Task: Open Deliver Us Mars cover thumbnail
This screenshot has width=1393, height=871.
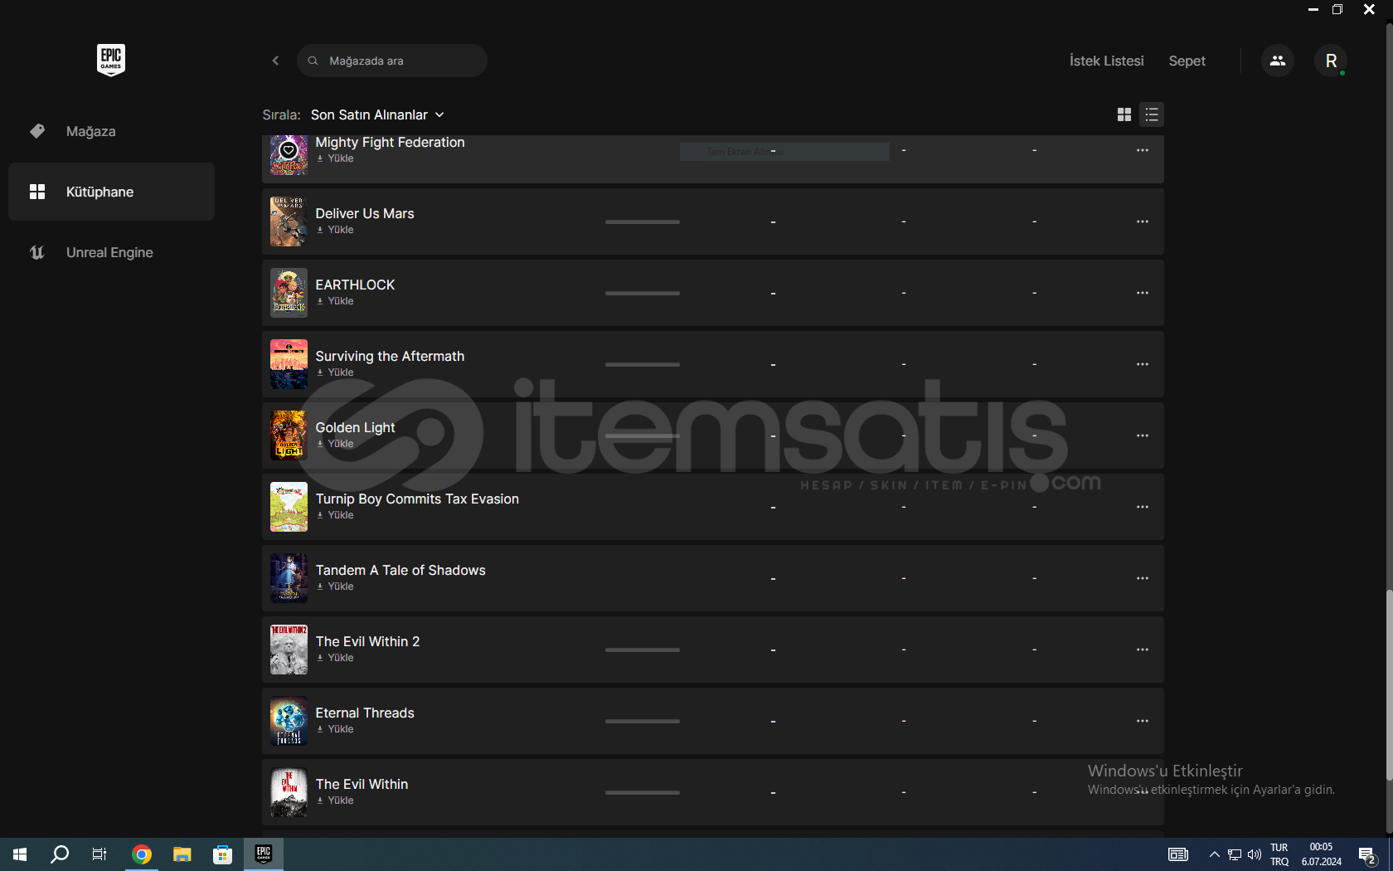Action: click(289, 221)
